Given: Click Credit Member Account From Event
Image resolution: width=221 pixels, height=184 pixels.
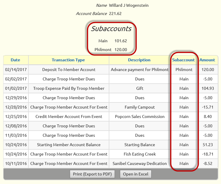Looking at the screenshot, I should tap(69, 117).
